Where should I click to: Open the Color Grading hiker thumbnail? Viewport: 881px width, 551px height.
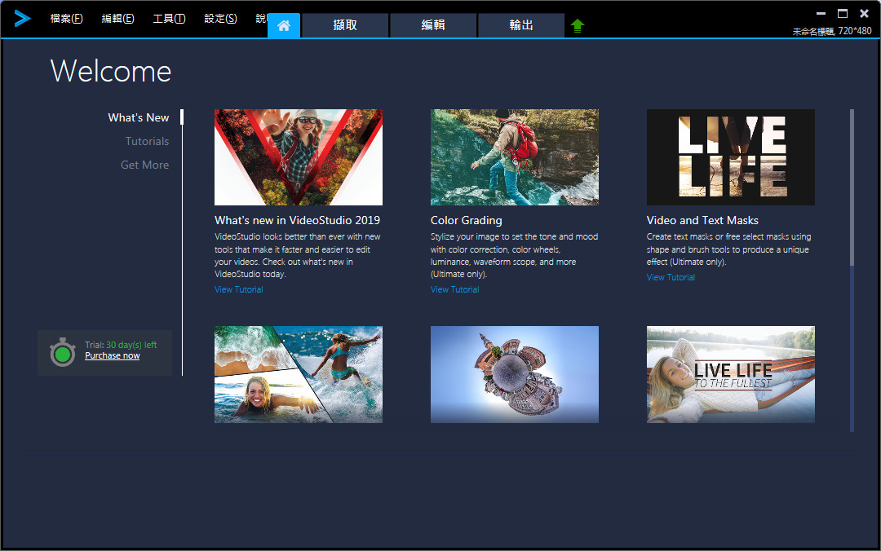[515, 157]
